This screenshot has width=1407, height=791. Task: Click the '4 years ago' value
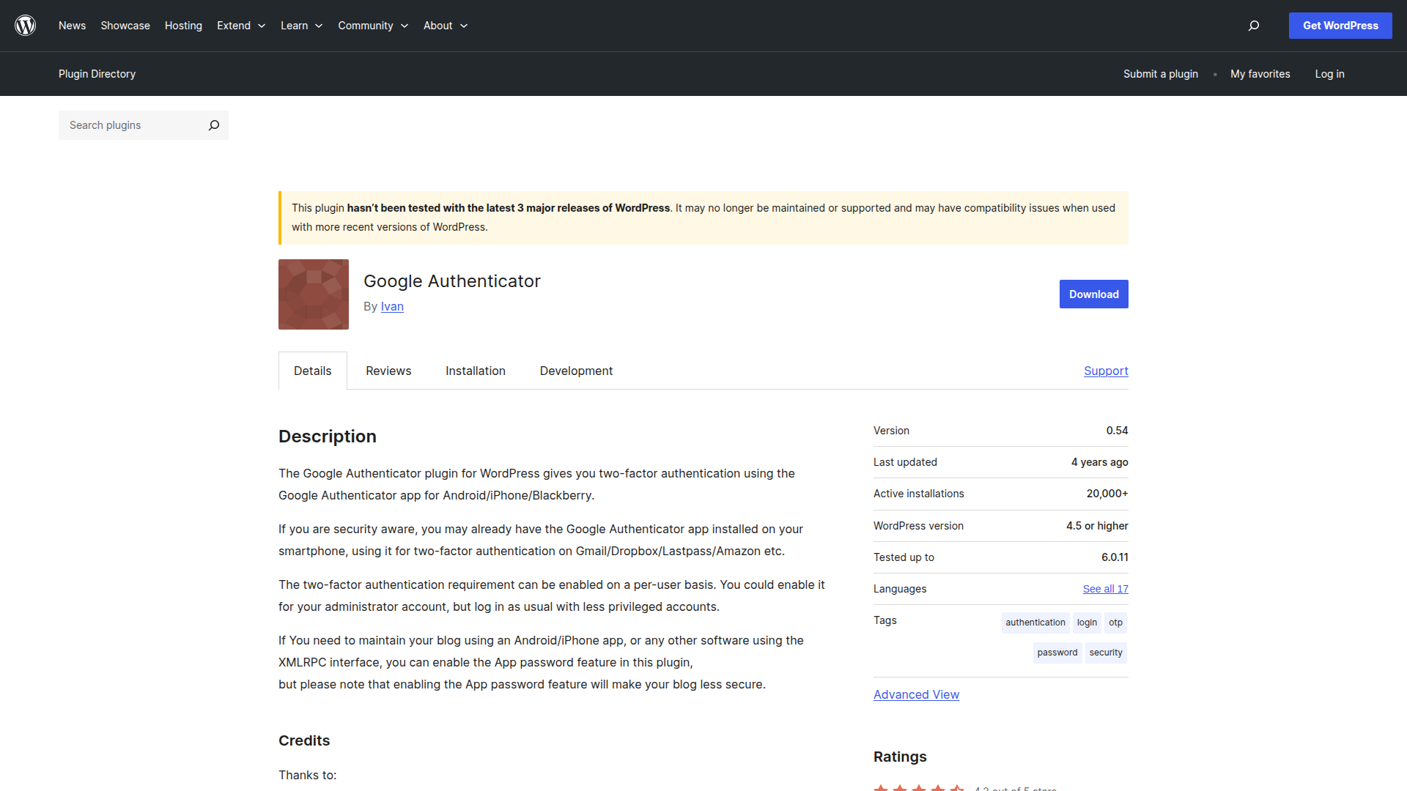click(1099, 462)
